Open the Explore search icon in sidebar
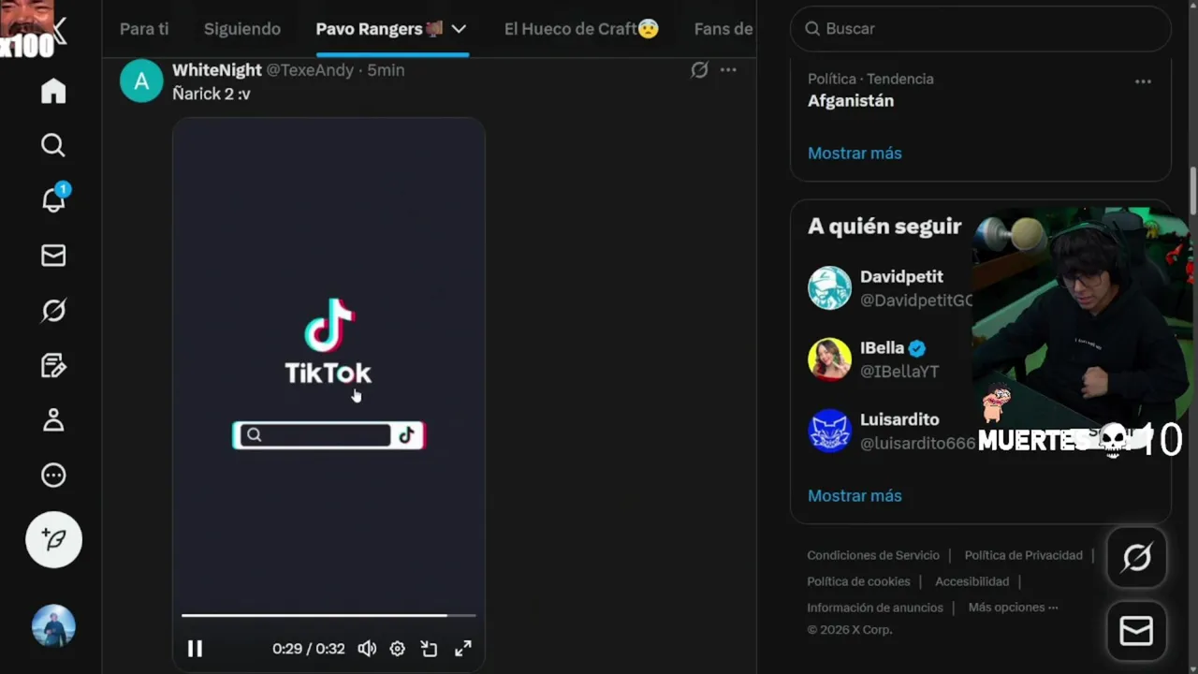 [x=53, y=145]
